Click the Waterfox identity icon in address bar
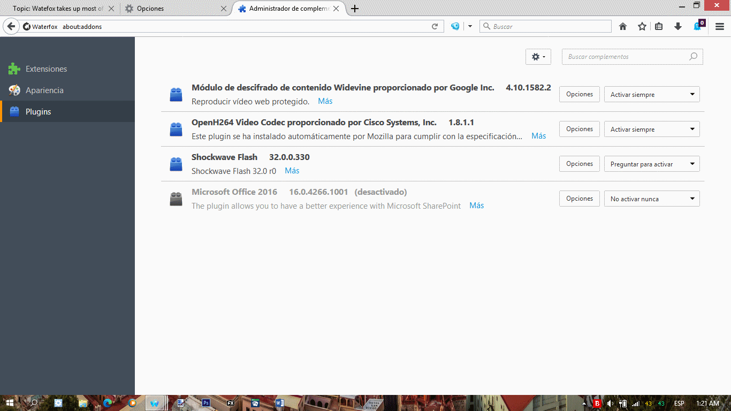Image resolution: width=731 pixels, height=411 pixels. (x=27, y=26)
